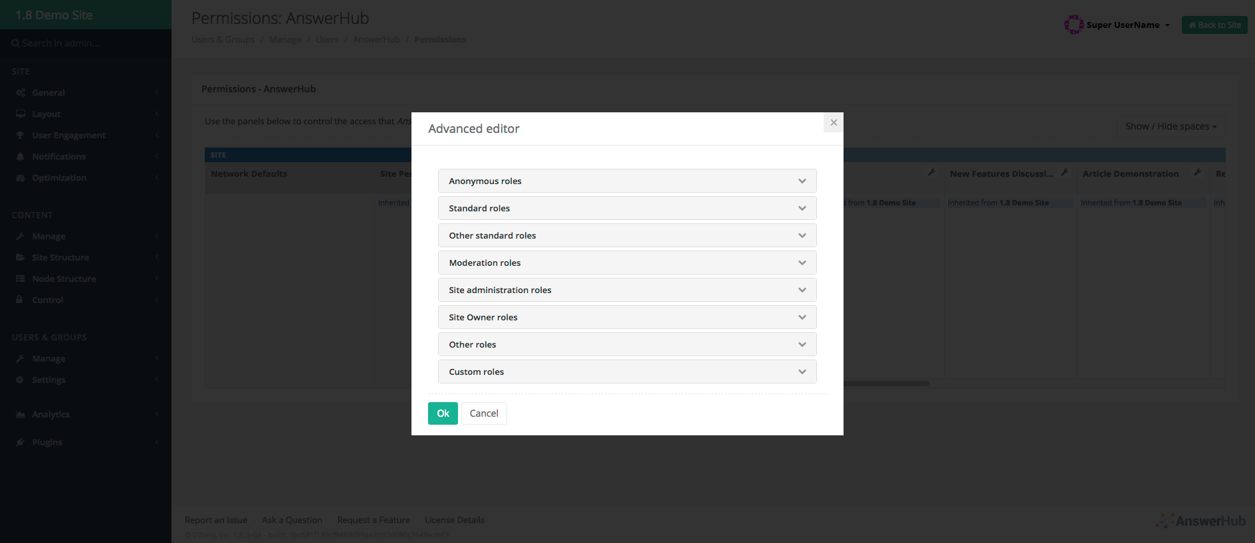Click wrench icon left of New Features column
Viewport: 1255px width, 543px height.
pyautogui.click(x=931, y=172)
